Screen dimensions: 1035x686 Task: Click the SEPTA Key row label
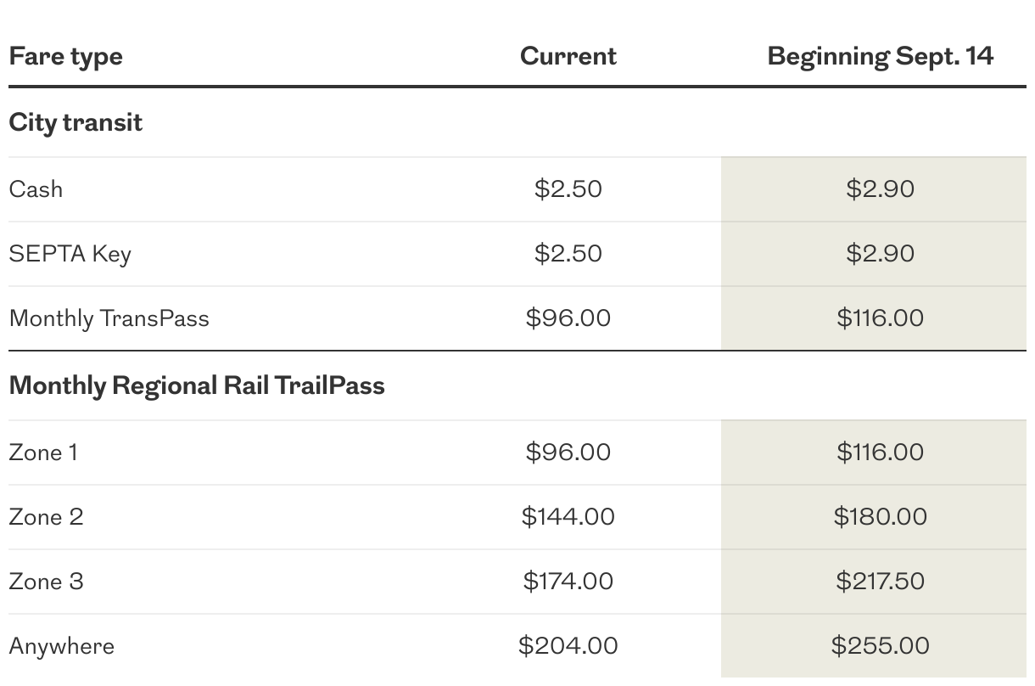tap(70, 254)
